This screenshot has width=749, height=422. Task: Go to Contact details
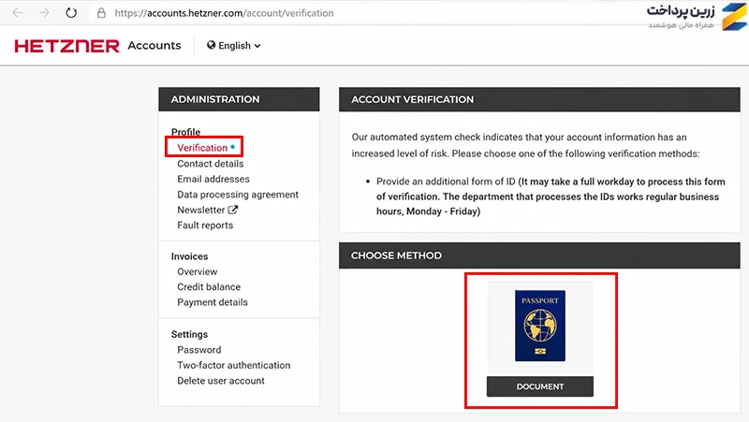(210, 164)
